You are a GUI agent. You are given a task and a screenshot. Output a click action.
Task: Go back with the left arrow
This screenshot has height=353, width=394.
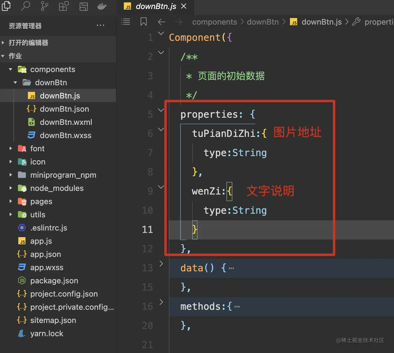pos(162,22)
